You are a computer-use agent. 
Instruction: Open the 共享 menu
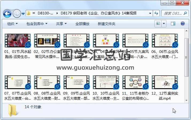[x=61, y=24]
